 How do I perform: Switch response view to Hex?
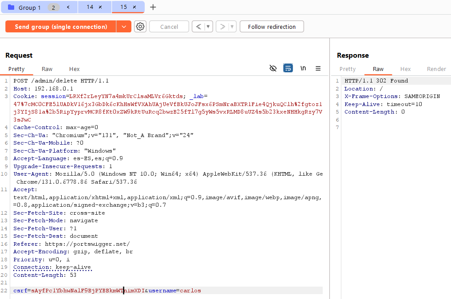(x=405, y=69)
